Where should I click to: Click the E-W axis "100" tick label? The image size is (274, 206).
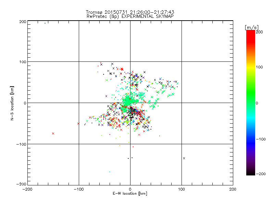point(182,190)
